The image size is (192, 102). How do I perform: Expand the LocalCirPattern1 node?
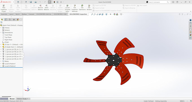tap(1, 64)
